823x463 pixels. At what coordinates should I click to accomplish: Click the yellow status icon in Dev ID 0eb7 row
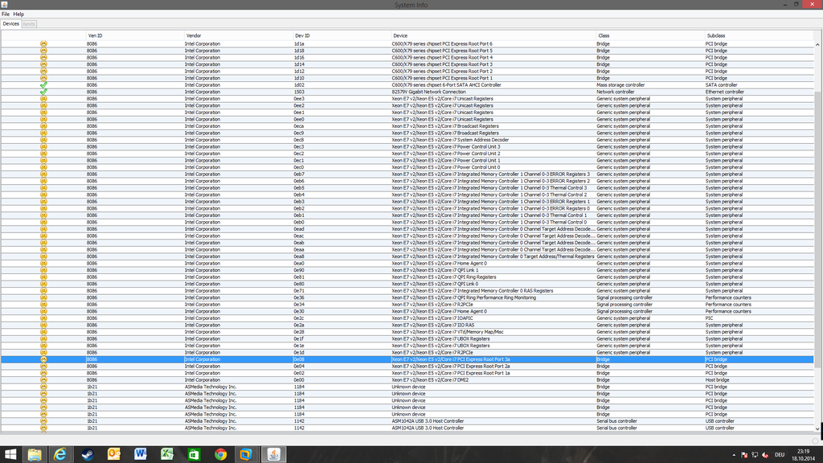click(x=43, y=174)
